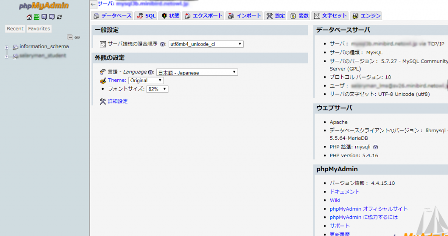Select the blurred database name in tree

(43, 56)
